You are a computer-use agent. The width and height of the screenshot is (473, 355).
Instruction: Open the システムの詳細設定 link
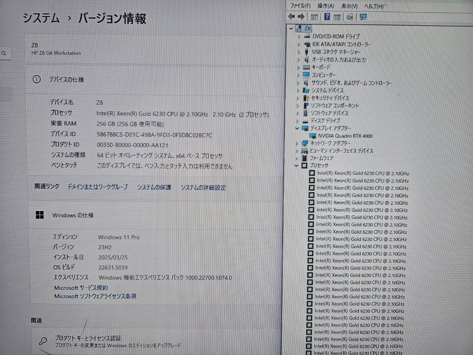203,187
